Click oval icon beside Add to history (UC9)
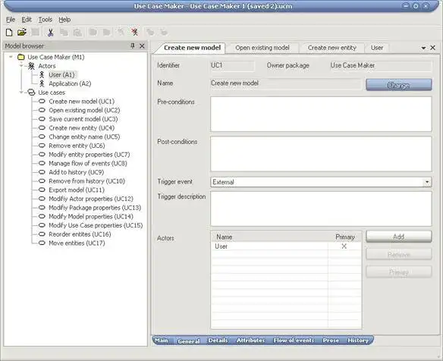443x361 pixels. pyautogui.click(x=42, y=172)
